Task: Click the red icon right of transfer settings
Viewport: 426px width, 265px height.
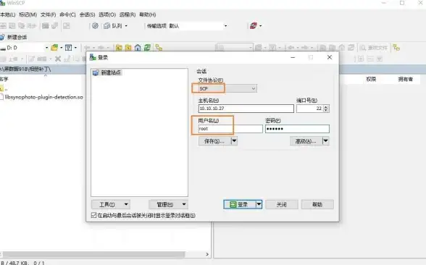Action: point(254,26)
